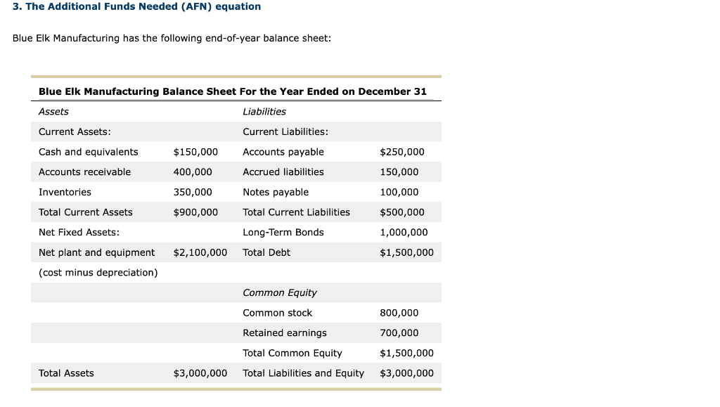
Task: Click the Common Equity subheading
Action: 280,292
